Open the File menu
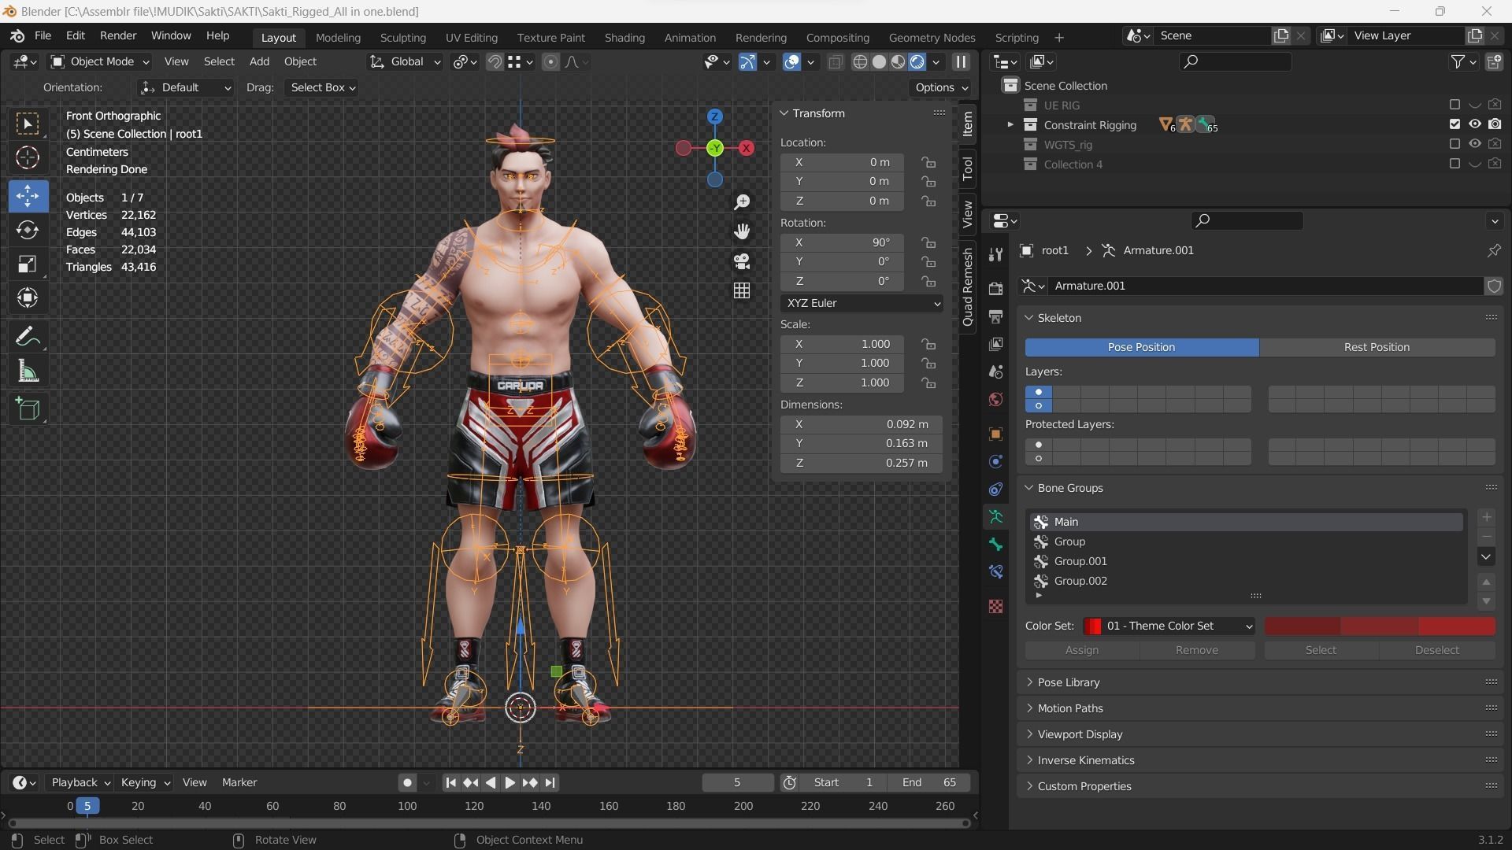Viewport: 1512px width, 850px height. 43,36
